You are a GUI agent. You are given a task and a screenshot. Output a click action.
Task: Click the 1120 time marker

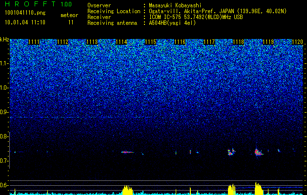297,42
